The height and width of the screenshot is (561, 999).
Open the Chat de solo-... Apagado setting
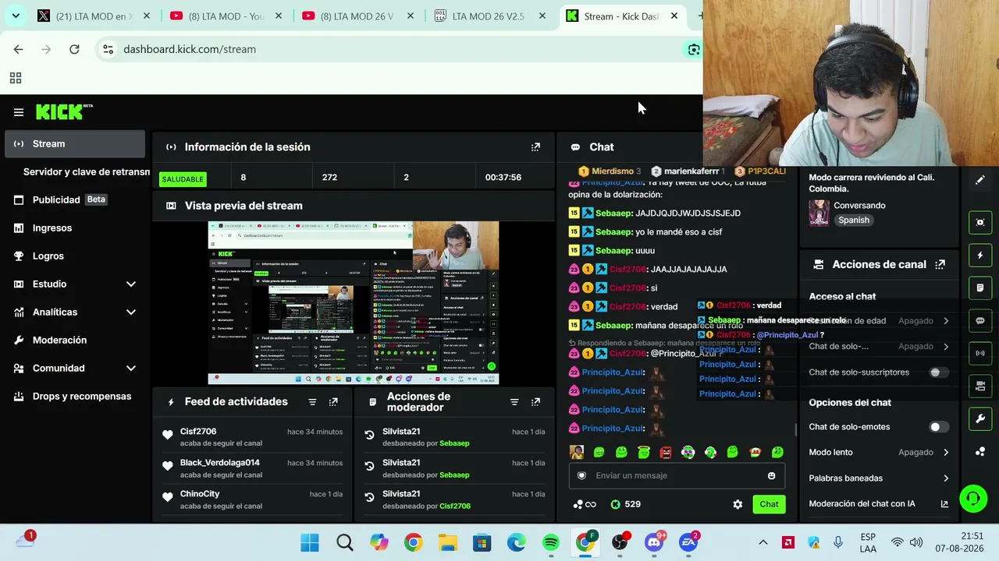tap(878, 346)
